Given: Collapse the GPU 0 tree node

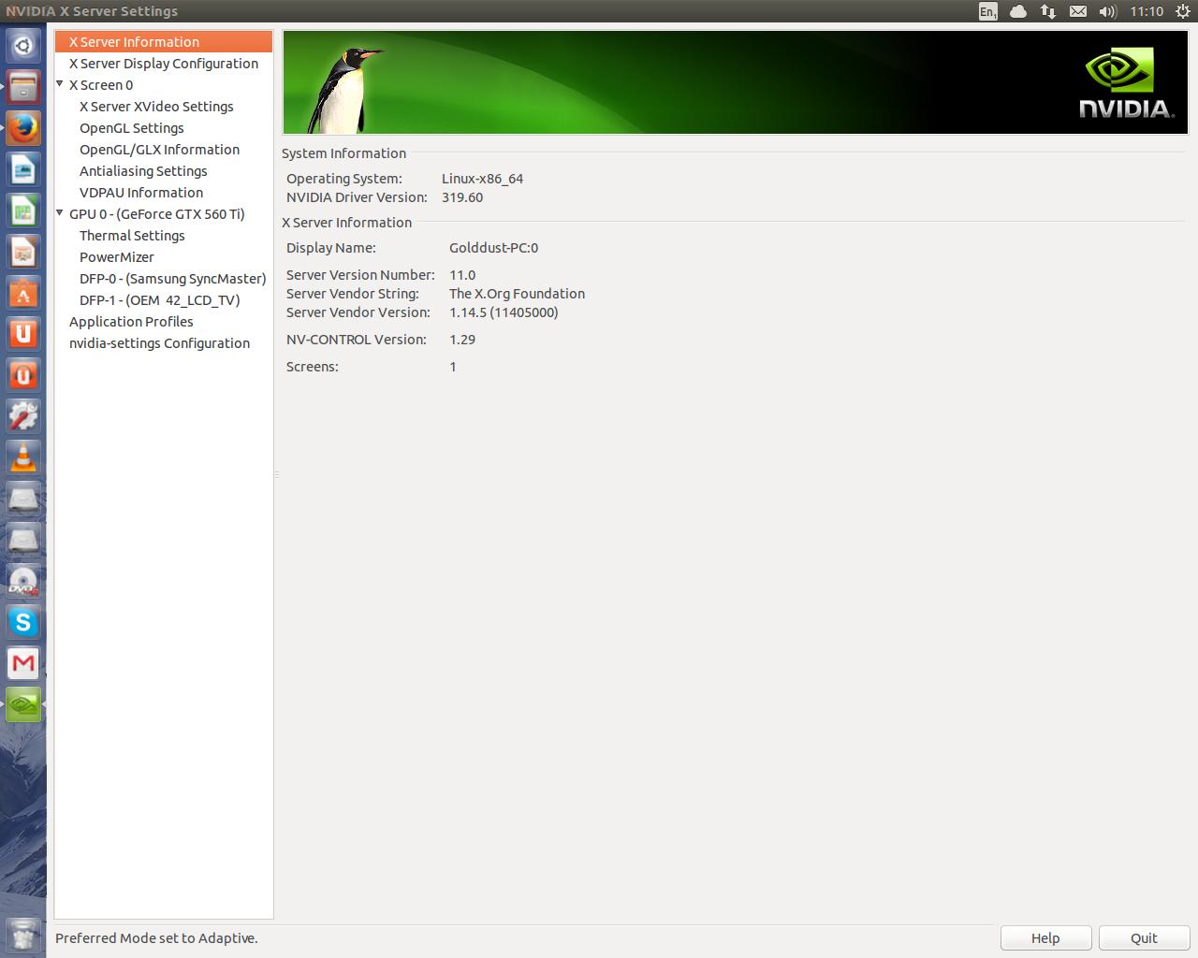Looking at the screenshot, I should pyautogui.click(x=60, y=213).
